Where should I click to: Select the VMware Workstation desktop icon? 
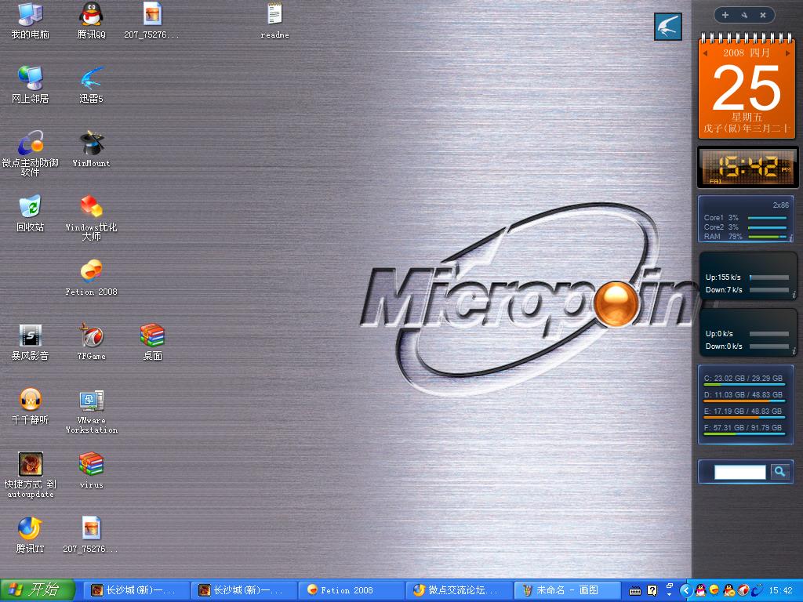click(91, 401)
